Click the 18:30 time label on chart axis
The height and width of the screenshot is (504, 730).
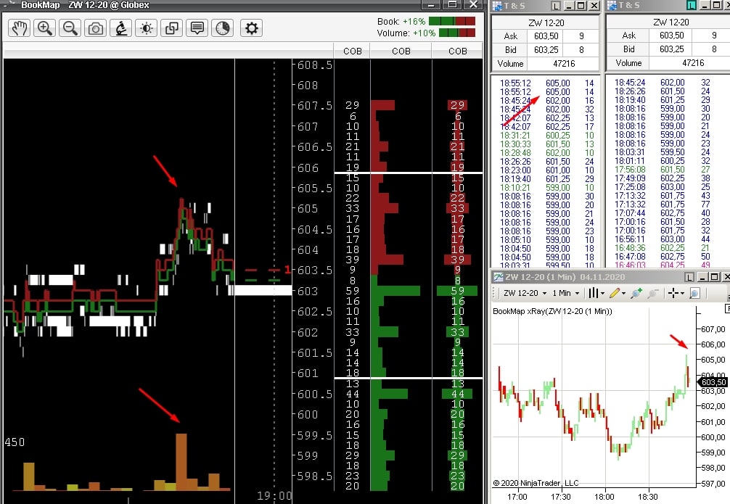(x=647, y=497)
